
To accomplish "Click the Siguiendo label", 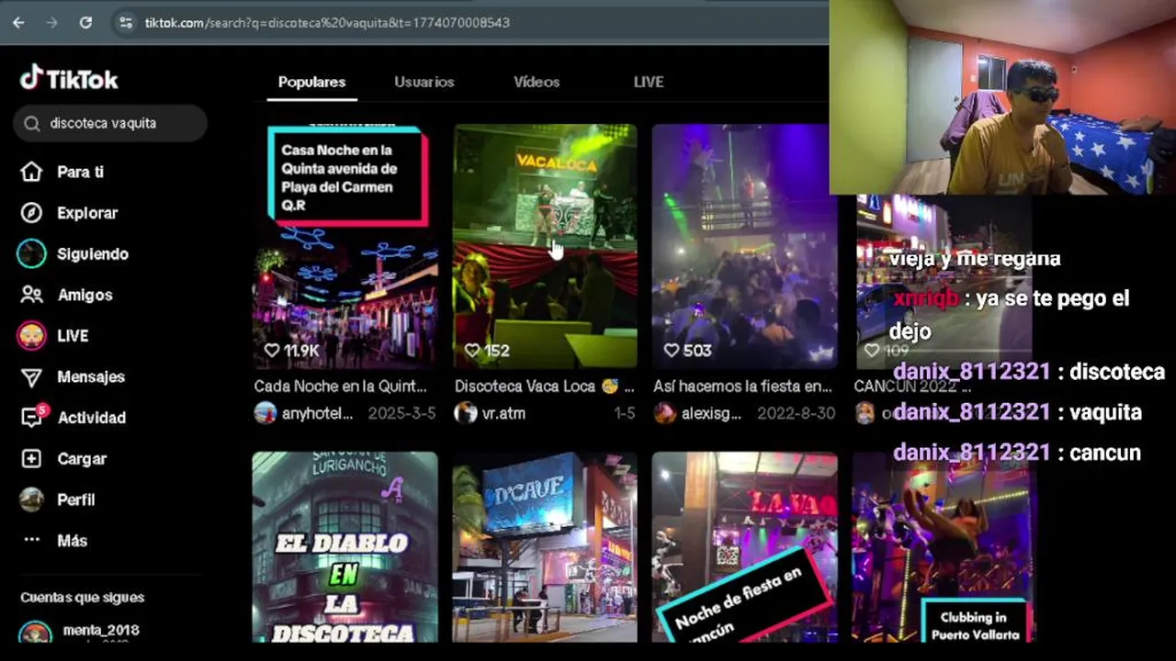I will click(93, 254).
